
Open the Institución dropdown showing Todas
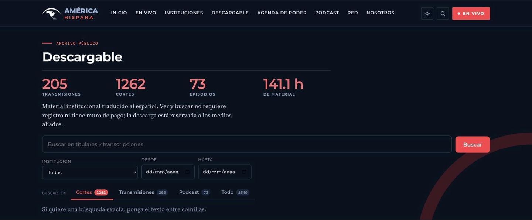click(90, 172)
